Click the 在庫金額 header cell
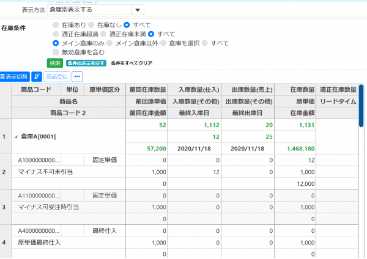The width and height of the screenshot is (367, 259). point(295,113)
